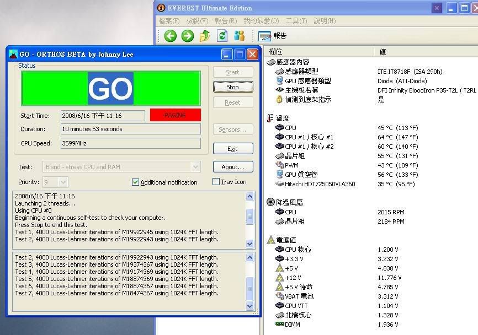Click the GPU 真空管 row icon
Screen dimensions: 478x335
coord(279,174)
